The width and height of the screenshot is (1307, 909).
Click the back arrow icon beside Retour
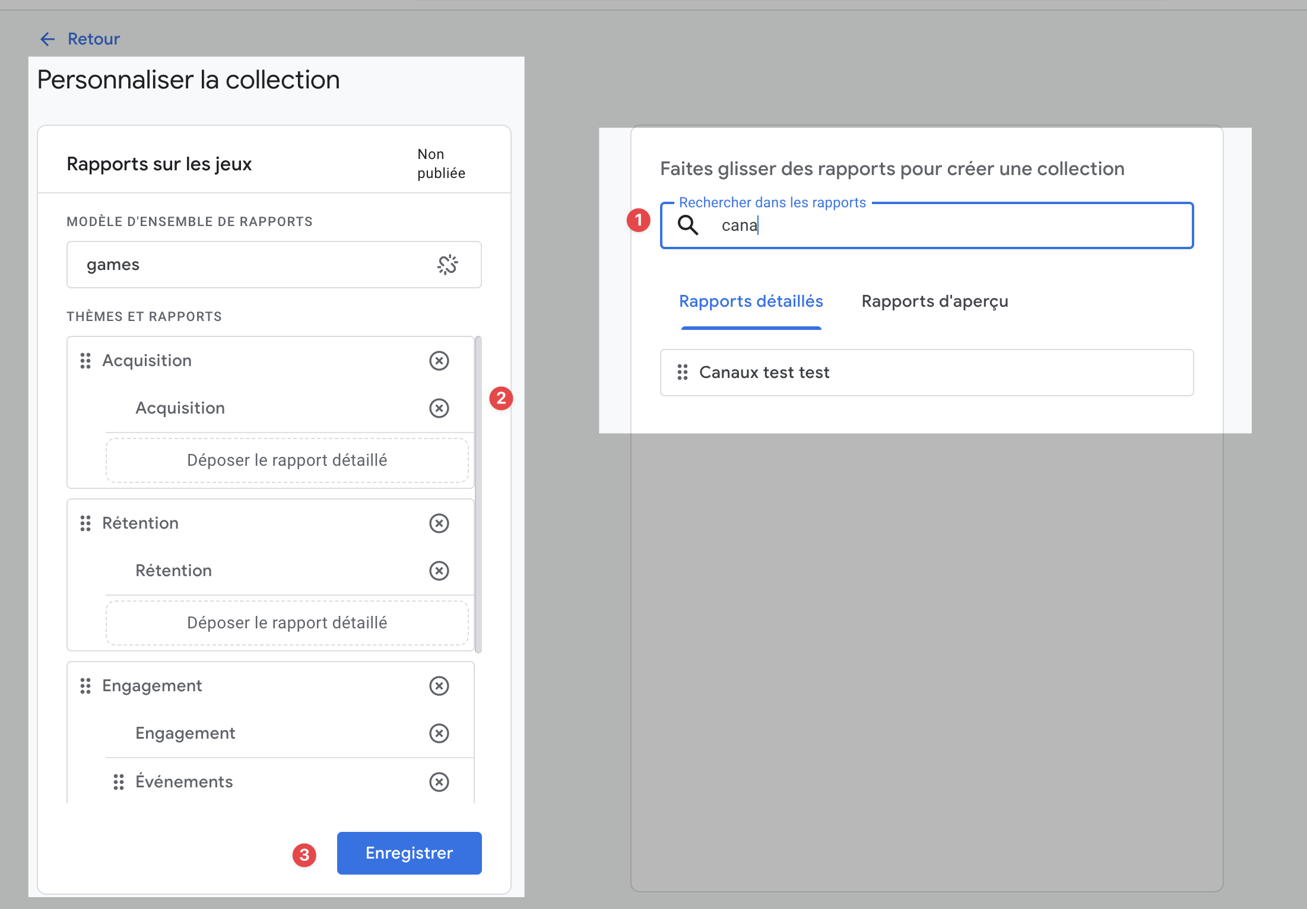(47, 39)
